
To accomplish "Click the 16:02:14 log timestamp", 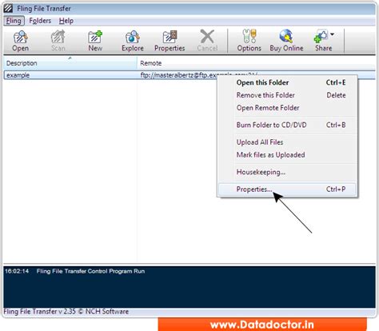I will click(x=17, y=271).
